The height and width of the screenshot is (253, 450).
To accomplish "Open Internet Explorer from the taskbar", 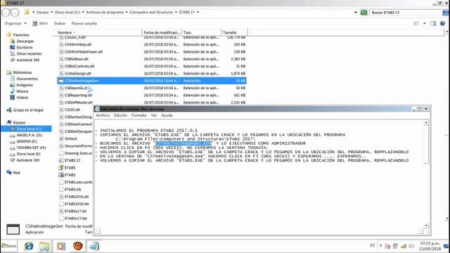I will coord(29,246).
